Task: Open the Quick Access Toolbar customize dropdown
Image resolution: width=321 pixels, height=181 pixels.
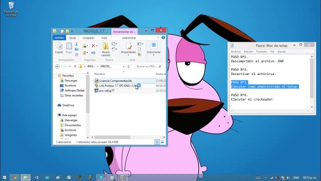Action: (72, 31)
